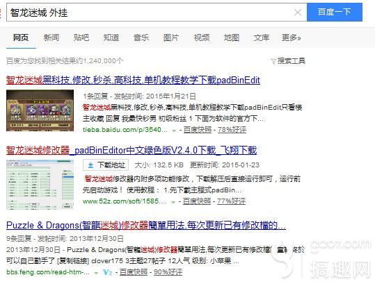The height and width of the screenshot is (284, 375).
Task: Open 百度快照 for bbs.feng.com result
Action: point(134,272)
